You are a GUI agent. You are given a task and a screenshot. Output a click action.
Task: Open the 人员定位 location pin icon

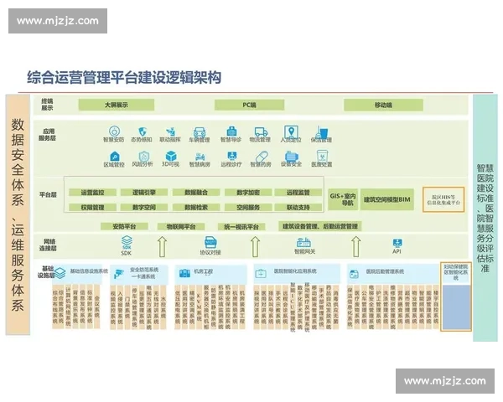(x=291, y=131)
